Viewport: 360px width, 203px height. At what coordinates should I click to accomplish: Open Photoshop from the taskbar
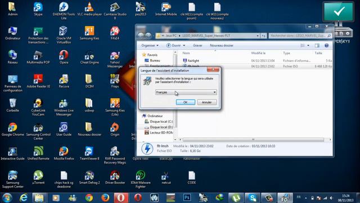(x=187, y=198)
